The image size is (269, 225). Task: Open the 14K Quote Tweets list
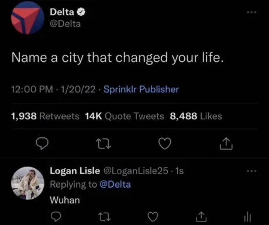(x=124, y=116)
